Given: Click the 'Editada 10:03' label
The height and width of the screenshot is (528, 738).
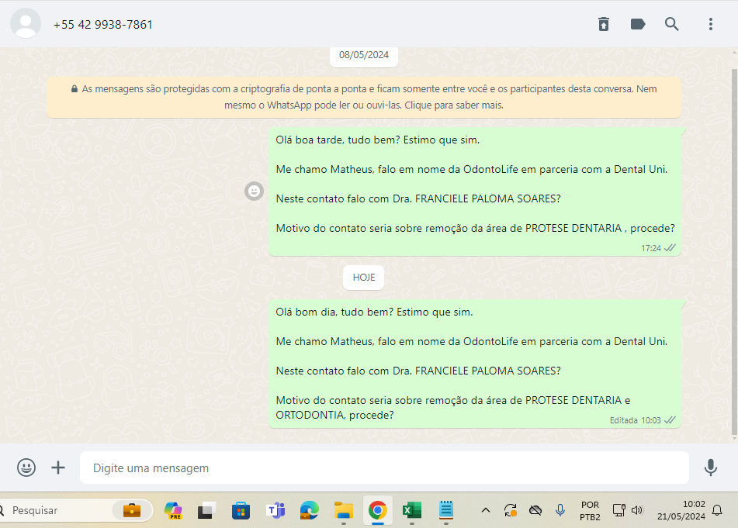Looking at the screenshot, I should (635, 420).
